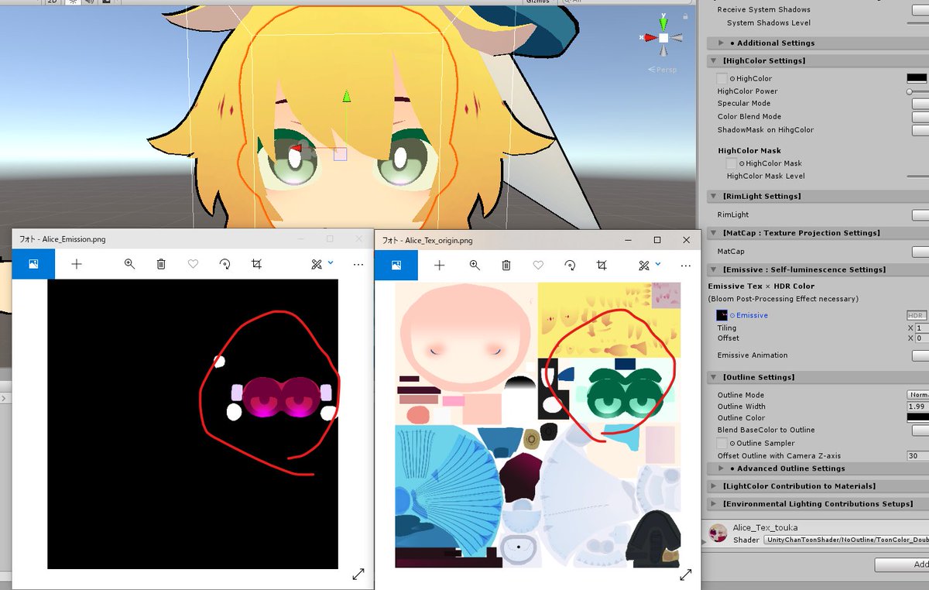929x590 pixels.
Task: Open Edit & Create in Alice_Emission.png window
Action: [317, 264]
